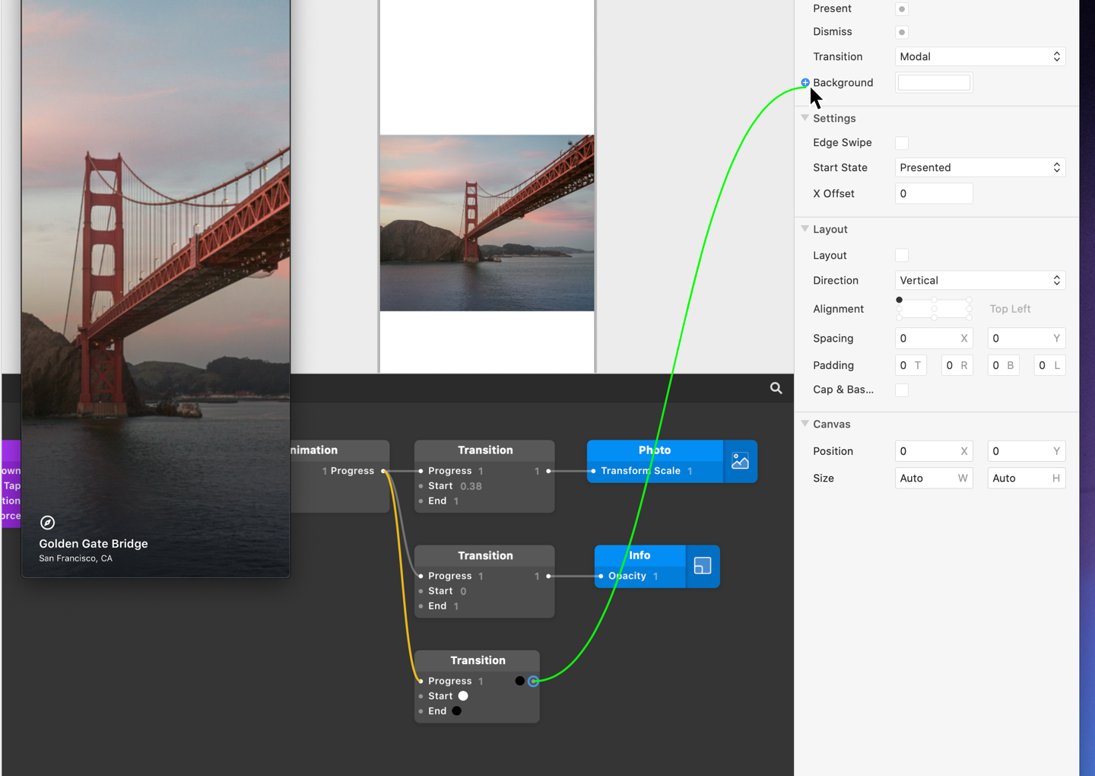Click the X Offset input field

click(934, 194)
